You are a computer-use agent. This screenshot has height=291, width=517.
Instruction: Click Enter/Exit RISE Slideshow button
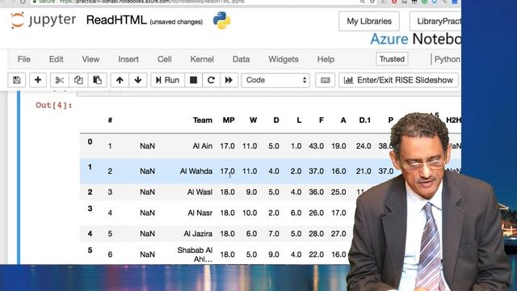[398, 80]
